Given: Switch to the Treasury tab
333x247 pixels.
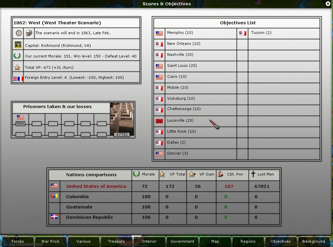Looking at the screenshot, I should point(116,241).
